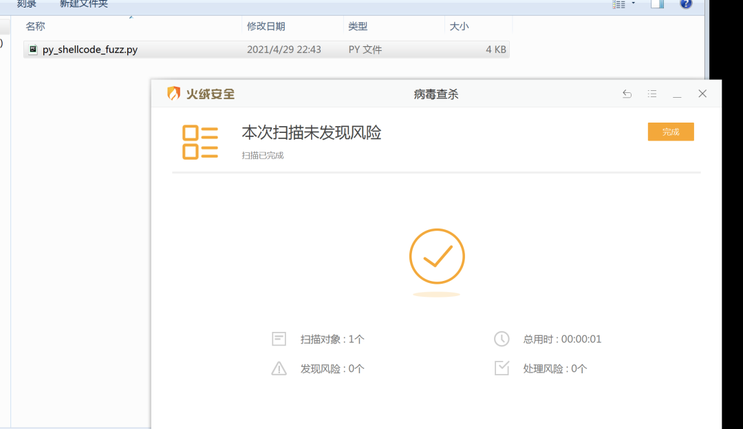Image resolution: width=743 pixels, height=429 pixels.
Task: Click the py_shellcode_fuzz.py file icon
Action: [x=33, y=49]
